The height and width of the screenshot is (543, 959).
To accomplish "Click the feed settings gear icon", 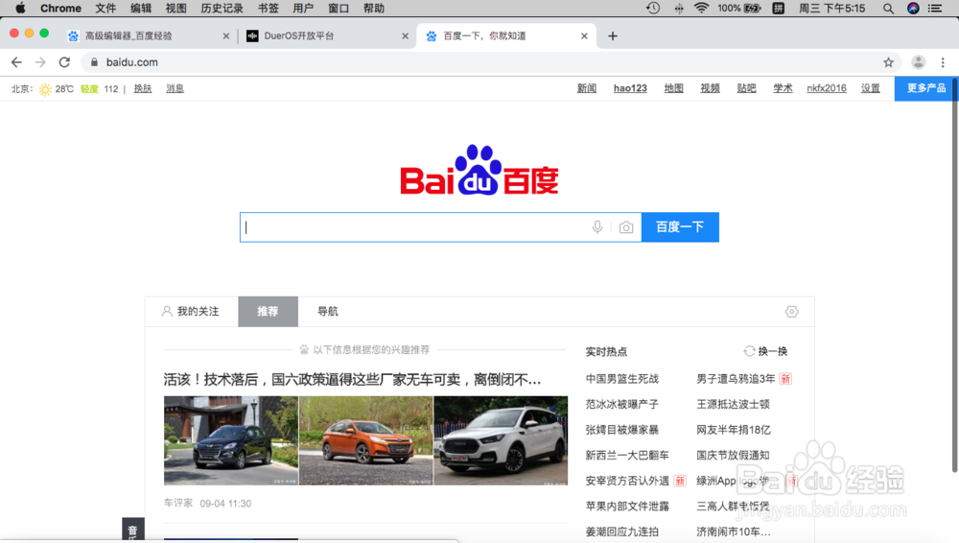I will point(791,312).
